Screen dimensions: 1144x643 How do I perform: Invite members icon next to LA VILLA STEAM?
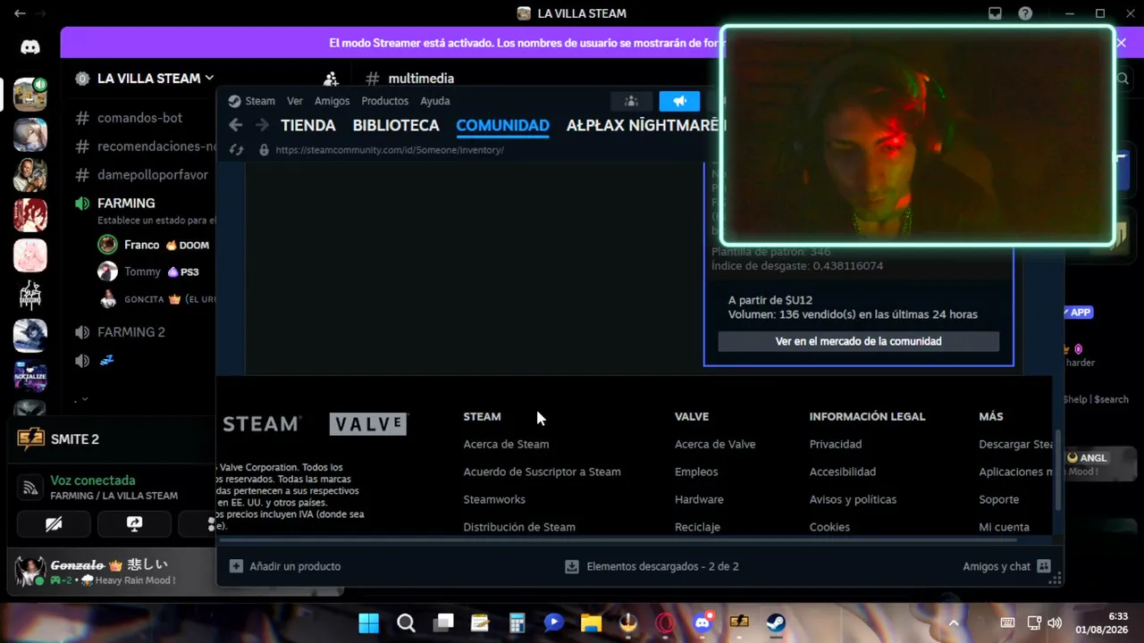click(331, 79)
